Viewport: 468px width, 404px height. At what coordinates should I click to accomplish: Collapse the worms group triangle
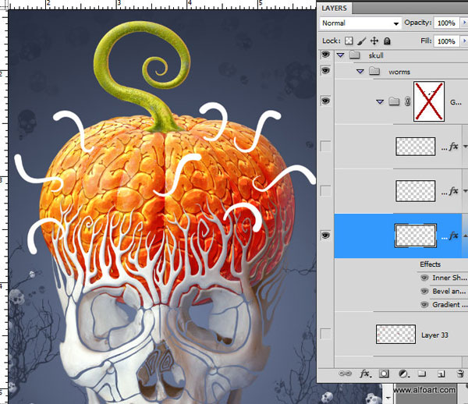tap(360, 72)
